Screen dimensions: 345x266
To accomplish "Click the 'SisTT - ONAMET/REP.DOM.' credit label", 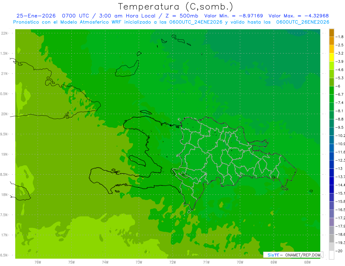I will tap(293, 255).
